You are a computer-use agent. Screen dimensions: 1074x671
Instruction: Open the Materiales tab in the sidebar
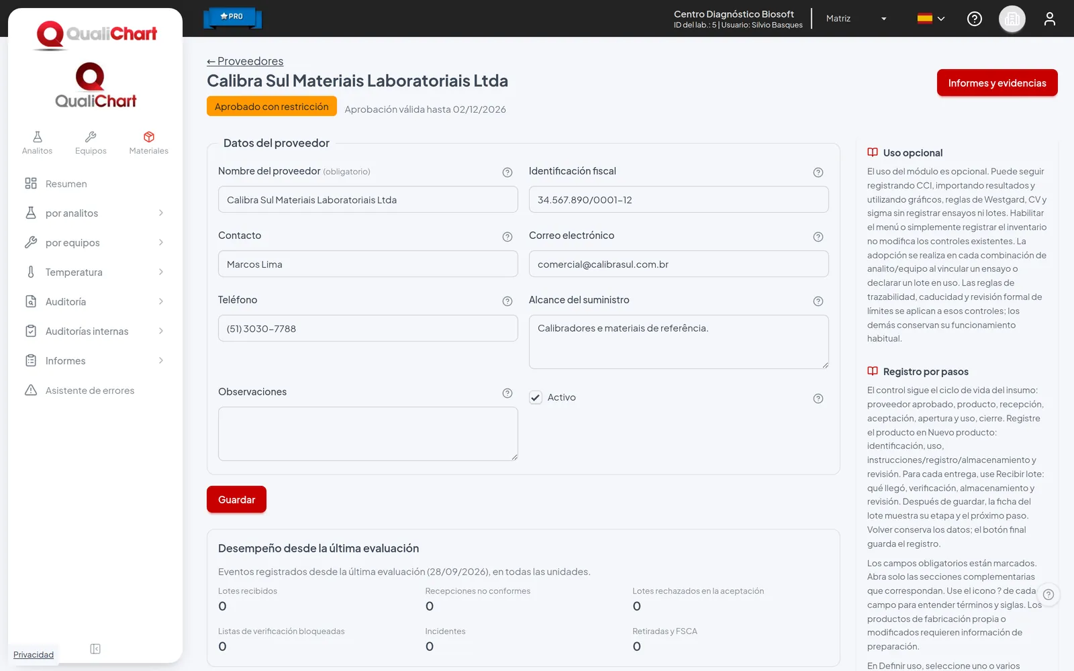149,143
